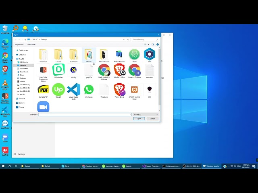Click the Help icon in Open dialog
This screenshot has height=193, width=258.
pyautogui.click(x=158, y=45)
